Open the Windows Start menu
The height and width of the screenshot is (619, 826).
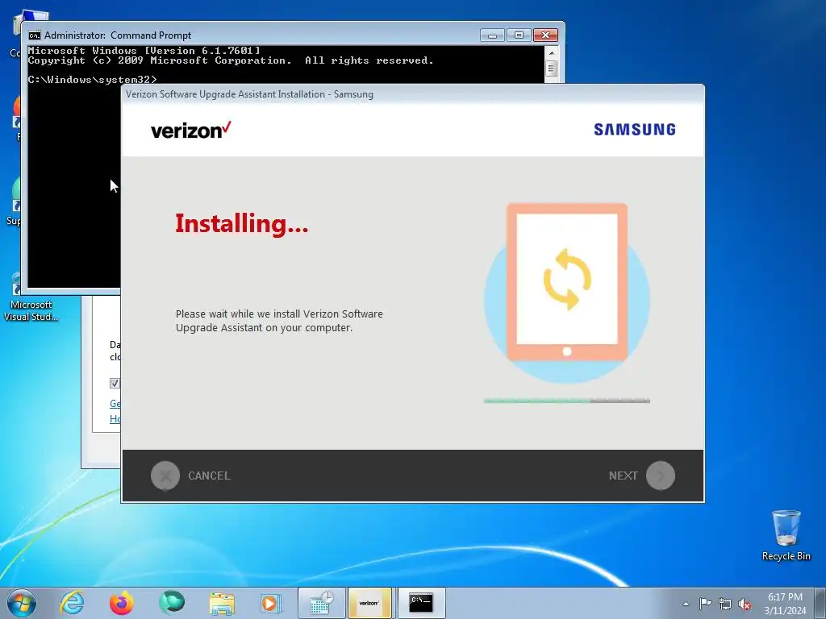pyautogui.click(x=22, y=603)
